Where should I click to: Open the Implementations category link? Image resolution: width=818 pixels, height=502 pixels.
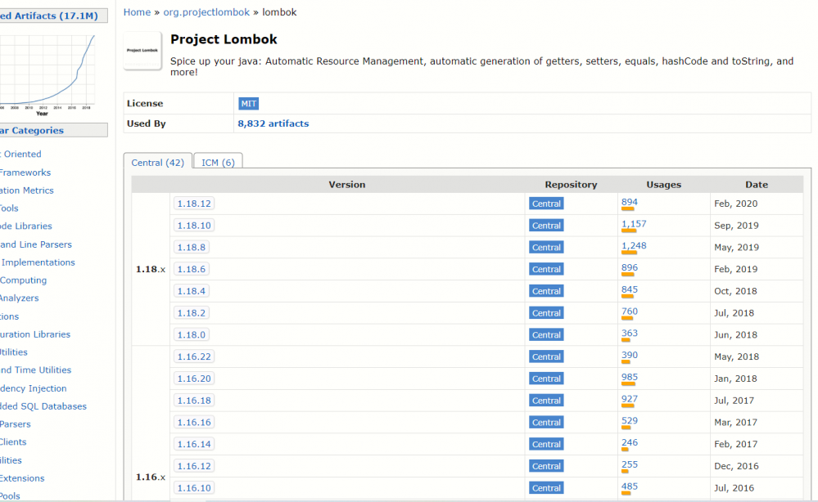tap(38, 262)
